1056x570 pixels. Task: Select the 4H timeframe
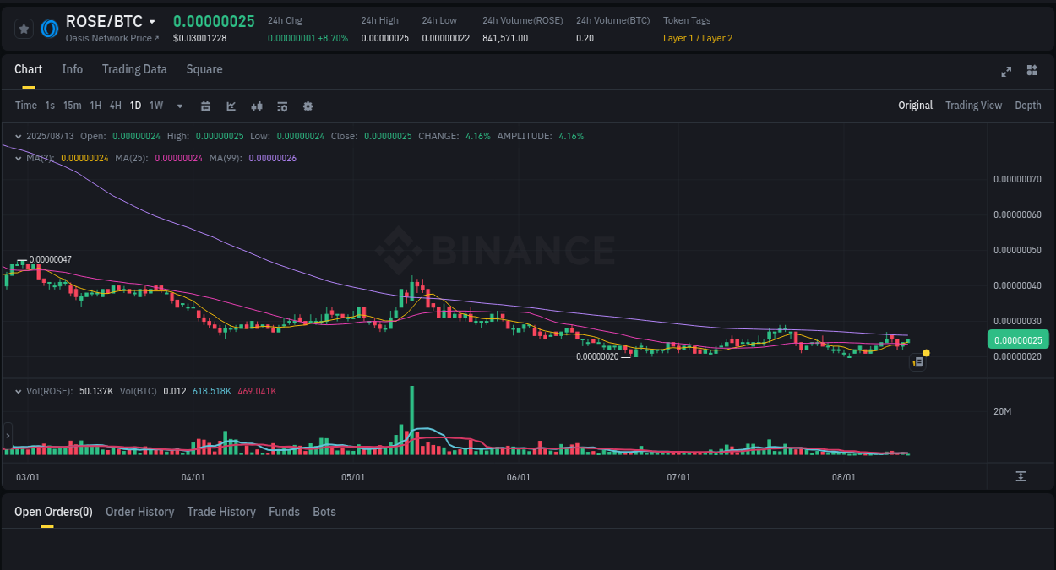point(115,106)
